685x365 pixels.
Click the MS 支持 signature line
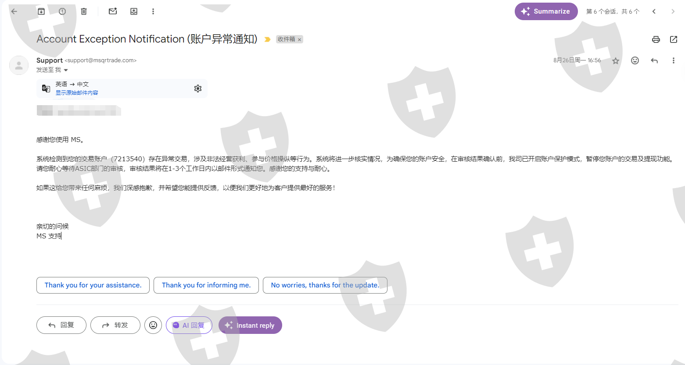click(49, 236)
